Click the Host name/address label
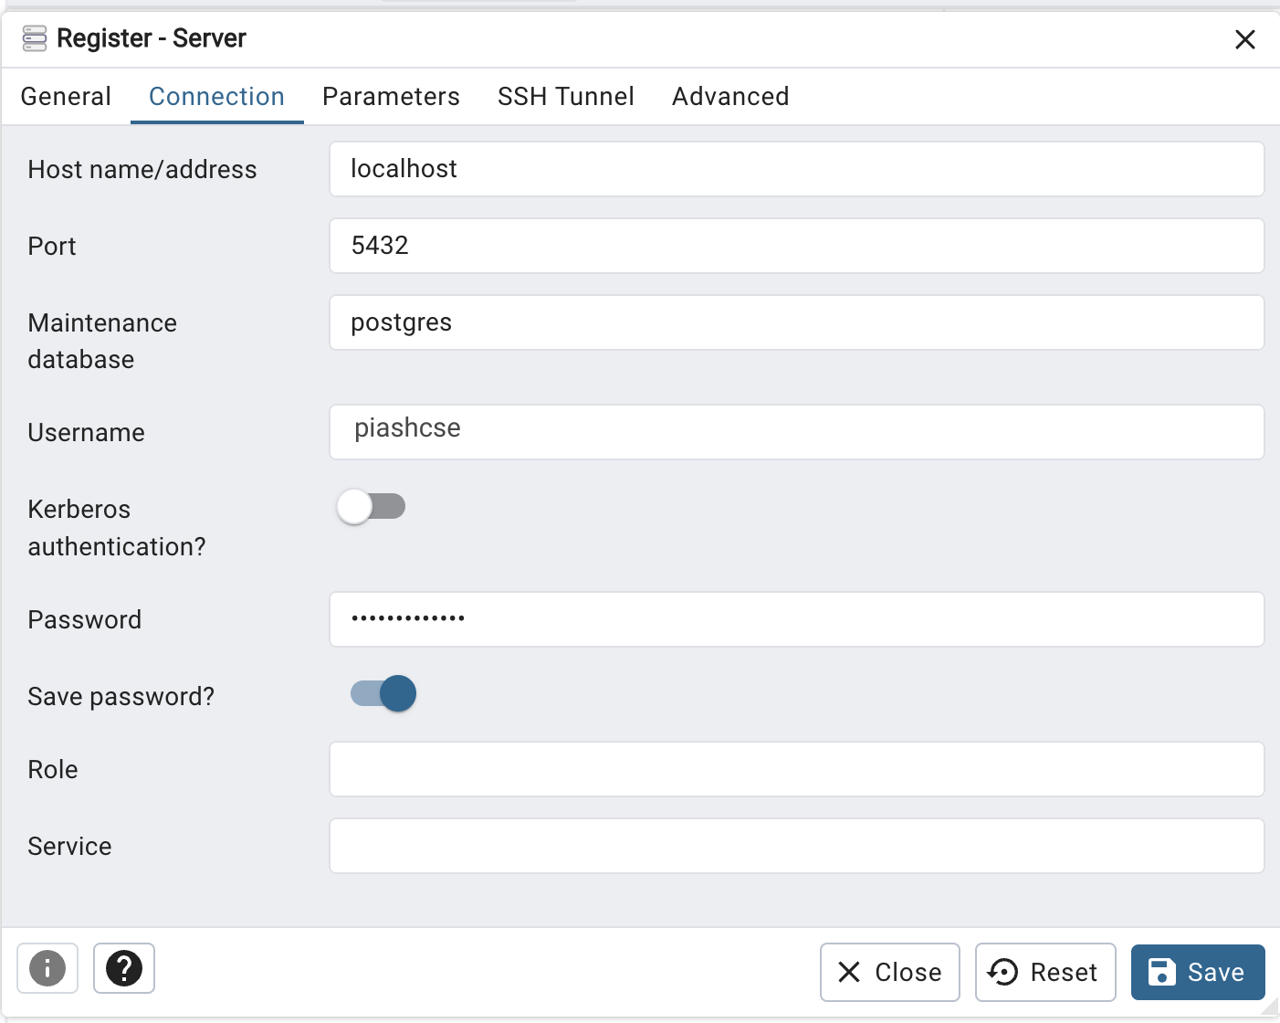 point(142,170)
